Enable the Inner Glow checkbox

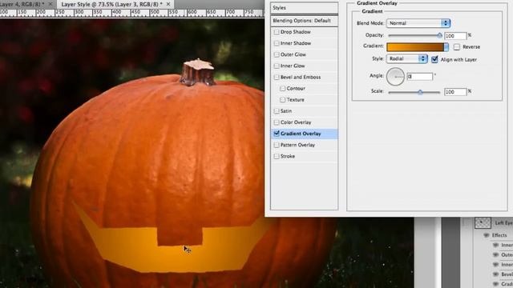click(x=277, y=66)
